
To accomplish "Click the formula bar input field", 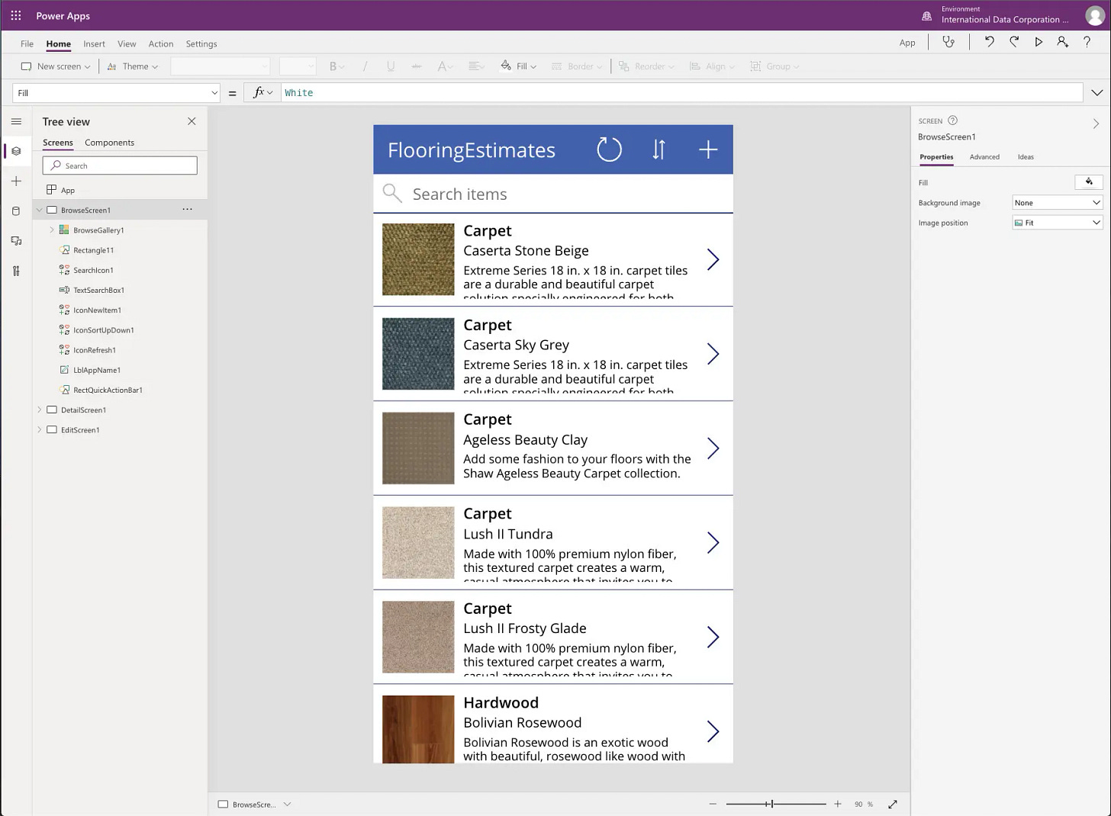I will pos(681,93).
